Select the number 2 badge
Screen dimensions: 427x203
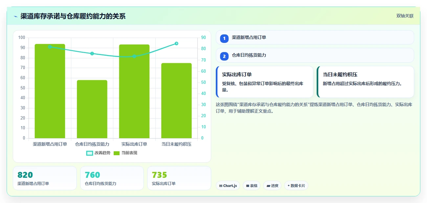tap(224, 56)
